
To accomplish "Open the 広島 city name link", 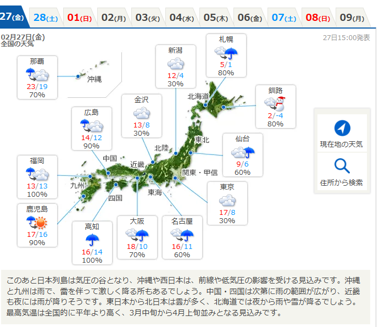I will point(91,113).
